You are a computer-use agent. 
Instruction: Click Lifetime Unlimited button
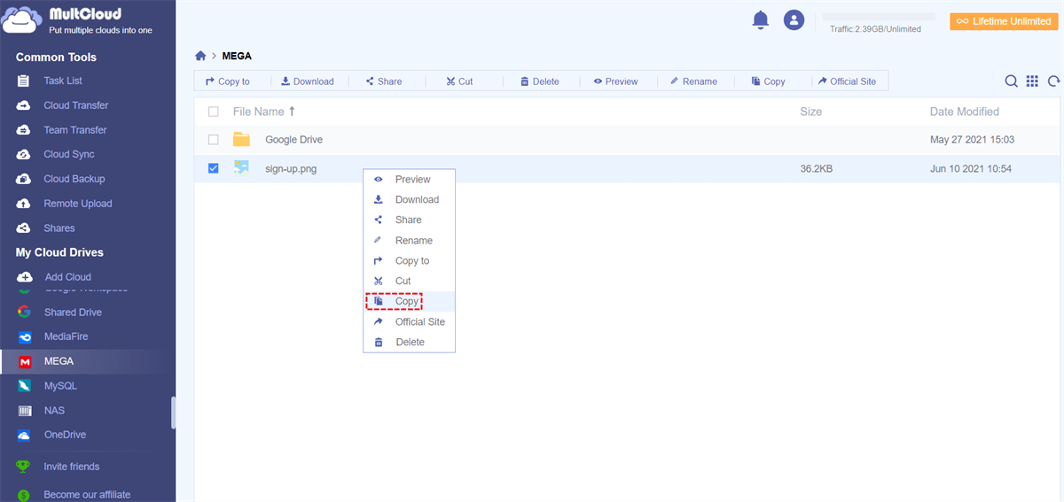pyautogui.click(x=1004, y=21)
